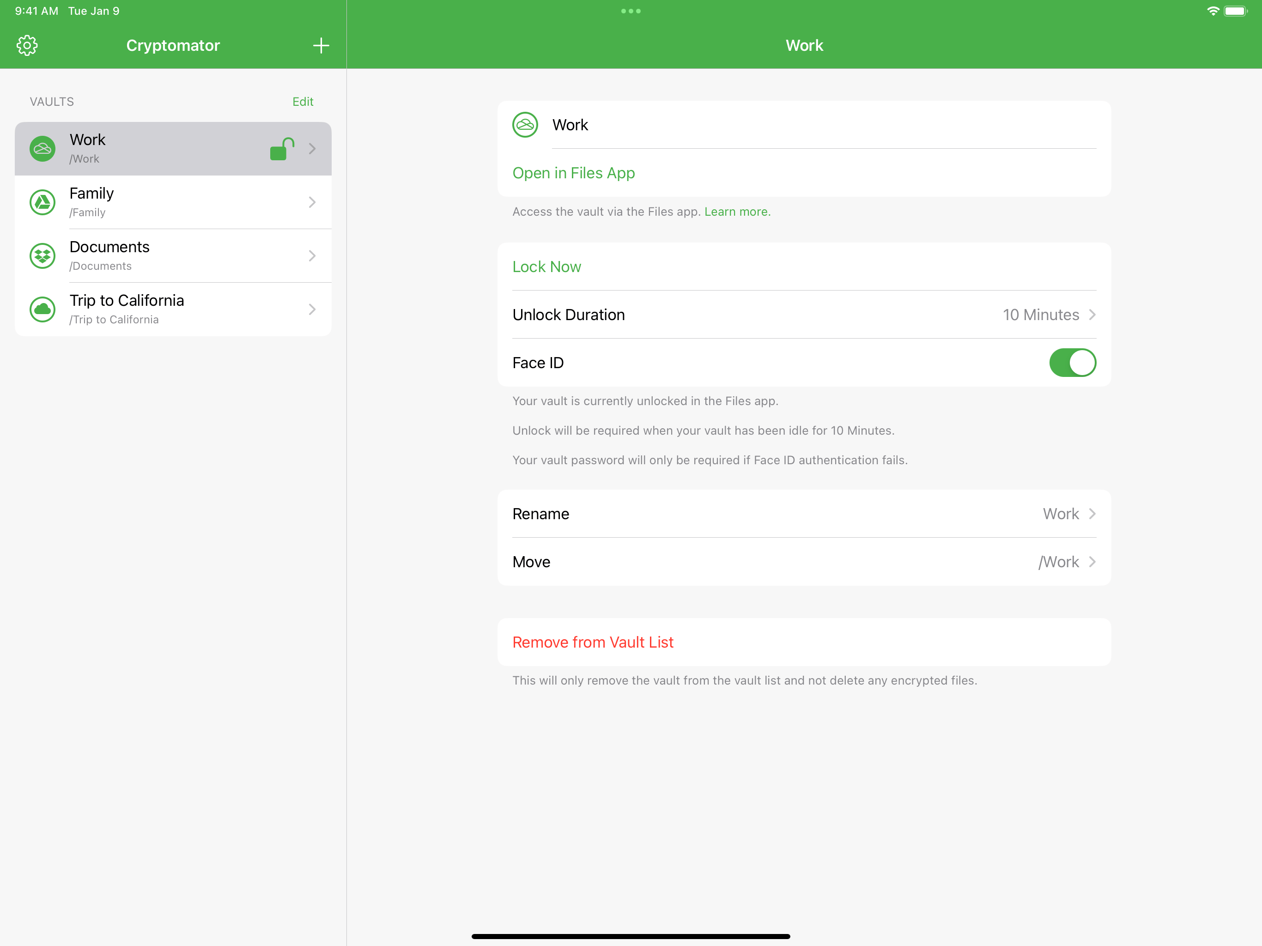Screen dimensions: 1262x946
Task: Expand Work vault row chevron
Action: 312,149
